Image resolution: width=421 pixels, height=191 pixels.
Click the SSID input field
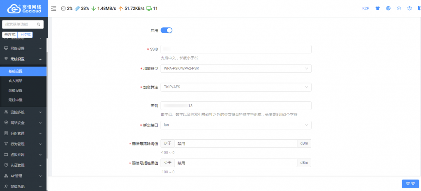pyautogui.click(x=236, y=49)
